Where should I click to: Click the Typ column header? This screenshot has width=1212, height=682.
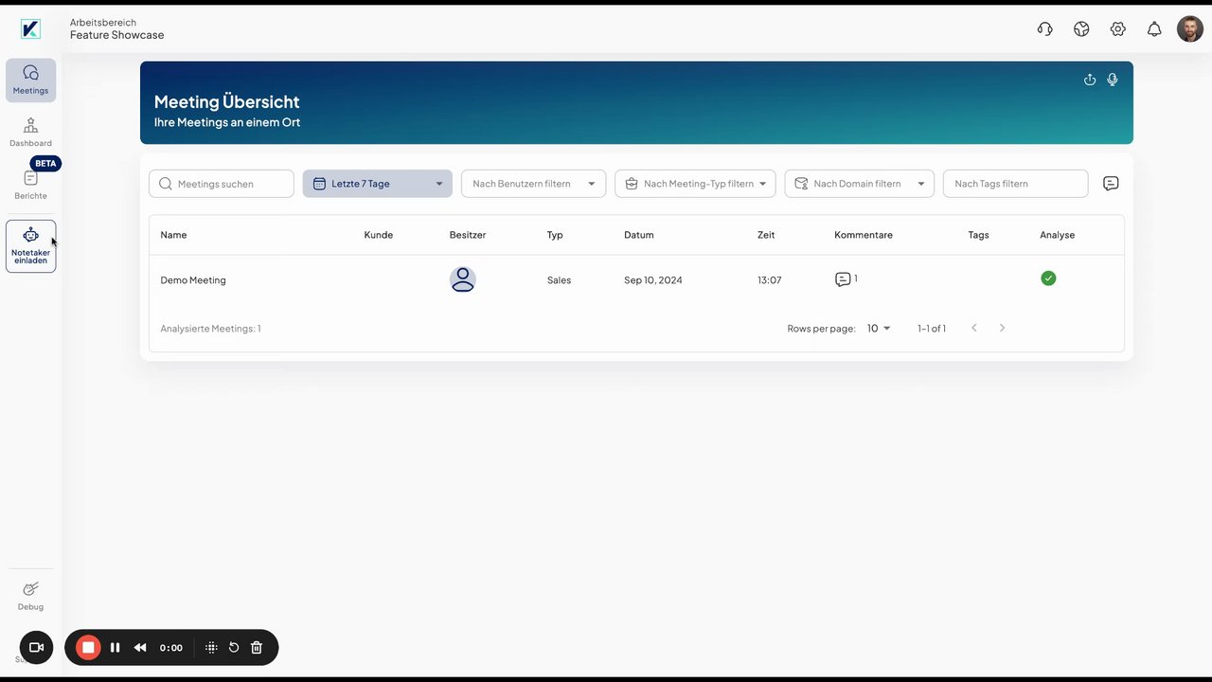tap(555, 235)
